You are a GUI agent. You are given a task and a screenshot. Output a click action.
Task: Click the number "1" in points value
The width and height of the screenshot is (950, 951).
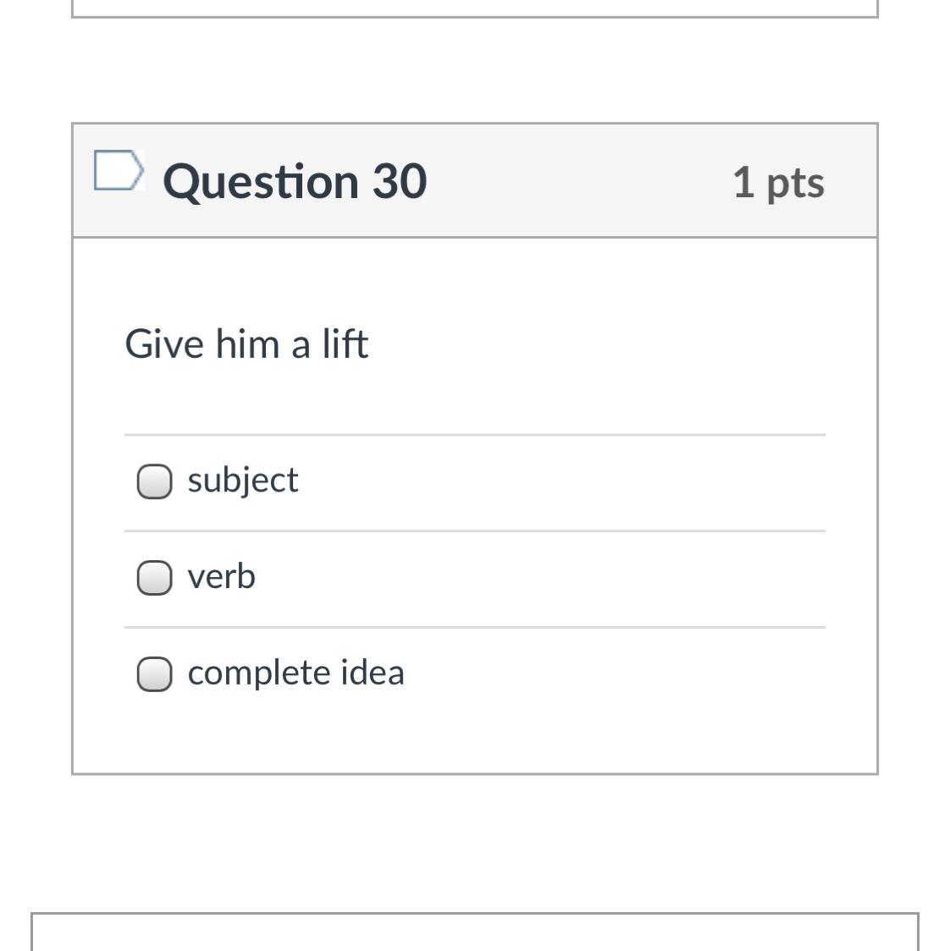743,182
